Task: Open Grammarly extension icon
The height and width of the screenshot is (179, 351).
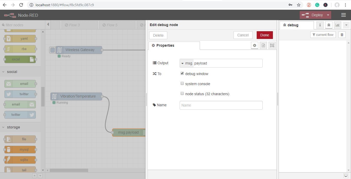Action: click(x=317, y=5)
